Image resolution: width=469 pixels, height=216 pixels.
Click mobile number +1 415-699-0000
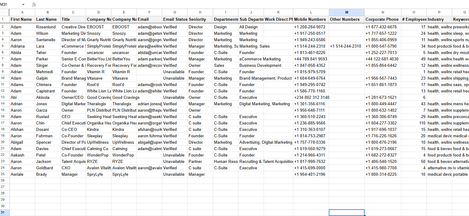(x=311, y=168)
